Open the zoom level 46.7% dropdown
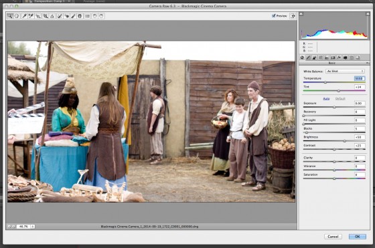This screenshot has width=375, height=248. [33, 227]
